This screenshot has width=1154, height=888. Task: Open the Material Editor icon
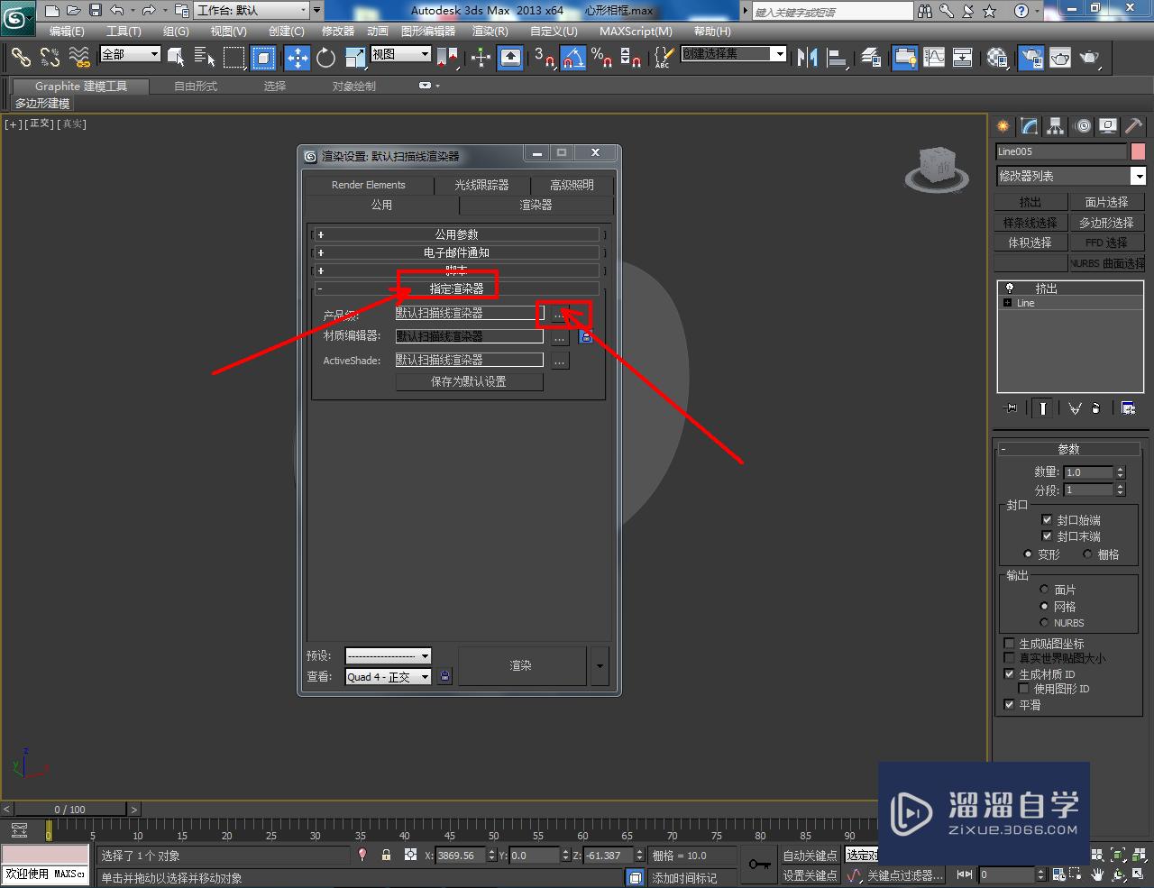click(x=997, y=58)
